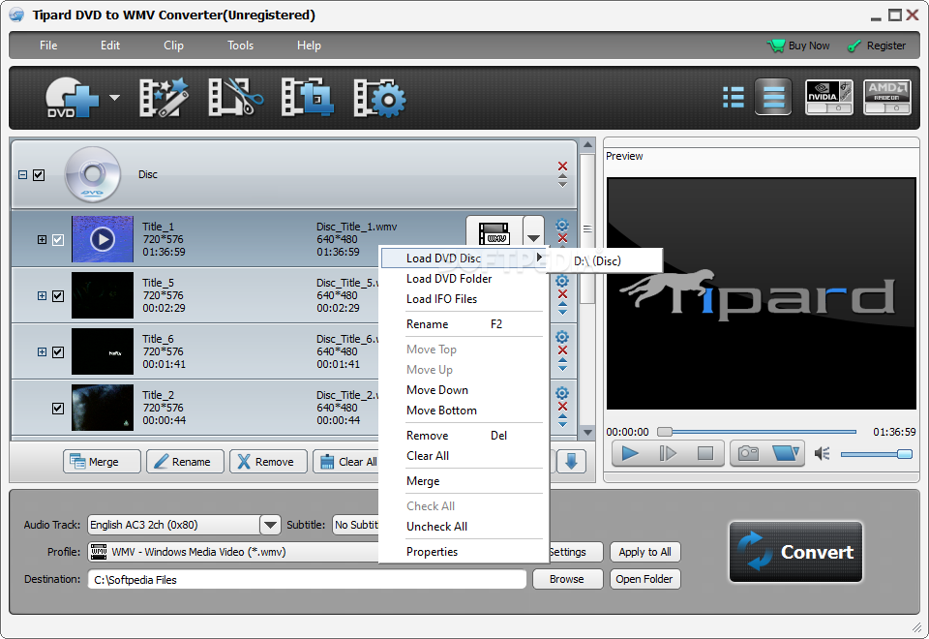Expand the Title_5 row
This screenshot has height=639, width=929.
pos(42,296)
